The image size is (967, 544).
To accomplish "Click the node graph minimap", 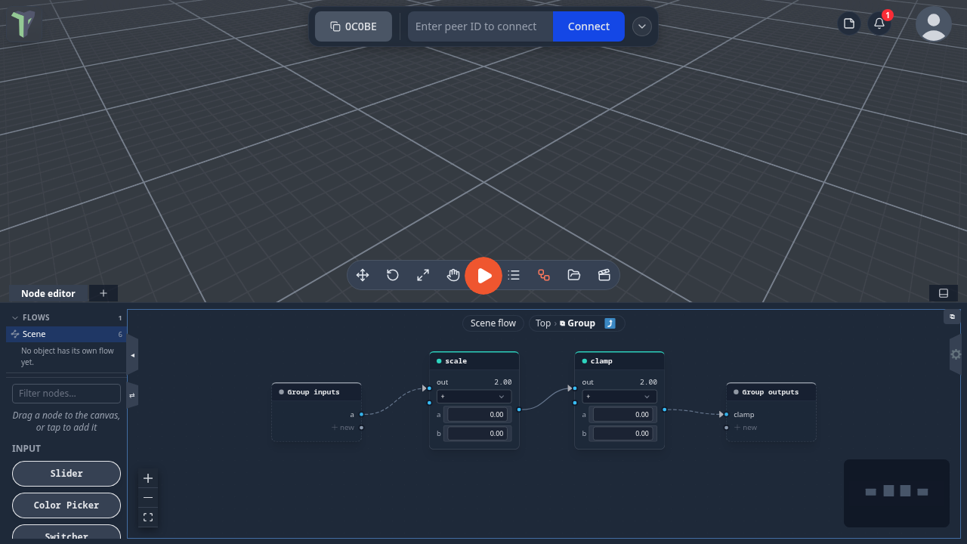I will (897, 493).
